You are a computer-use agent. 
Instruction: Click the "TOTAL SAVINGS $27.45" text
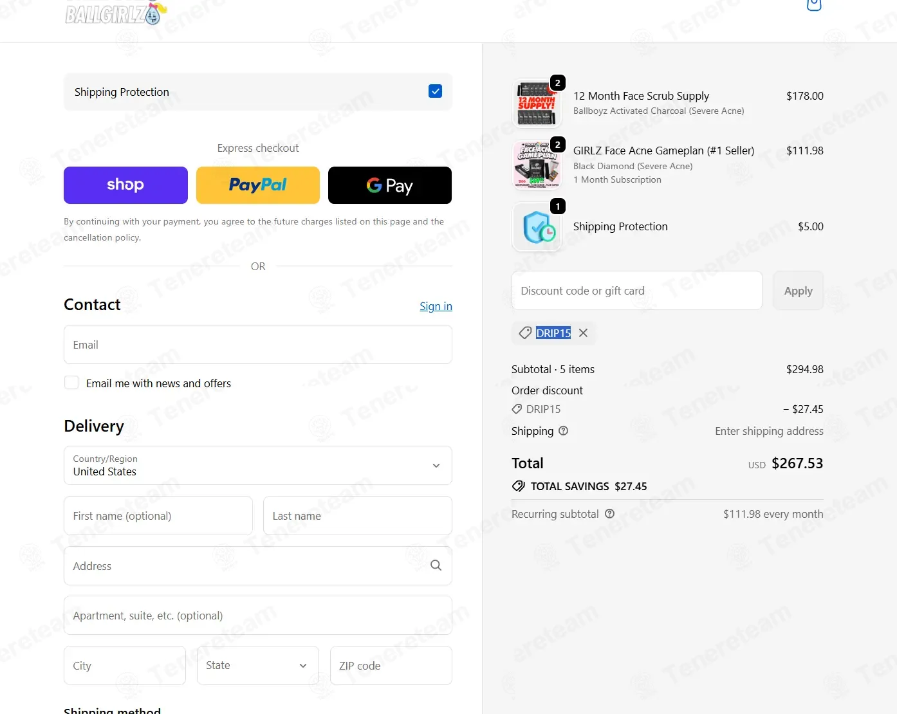point(589,486)
